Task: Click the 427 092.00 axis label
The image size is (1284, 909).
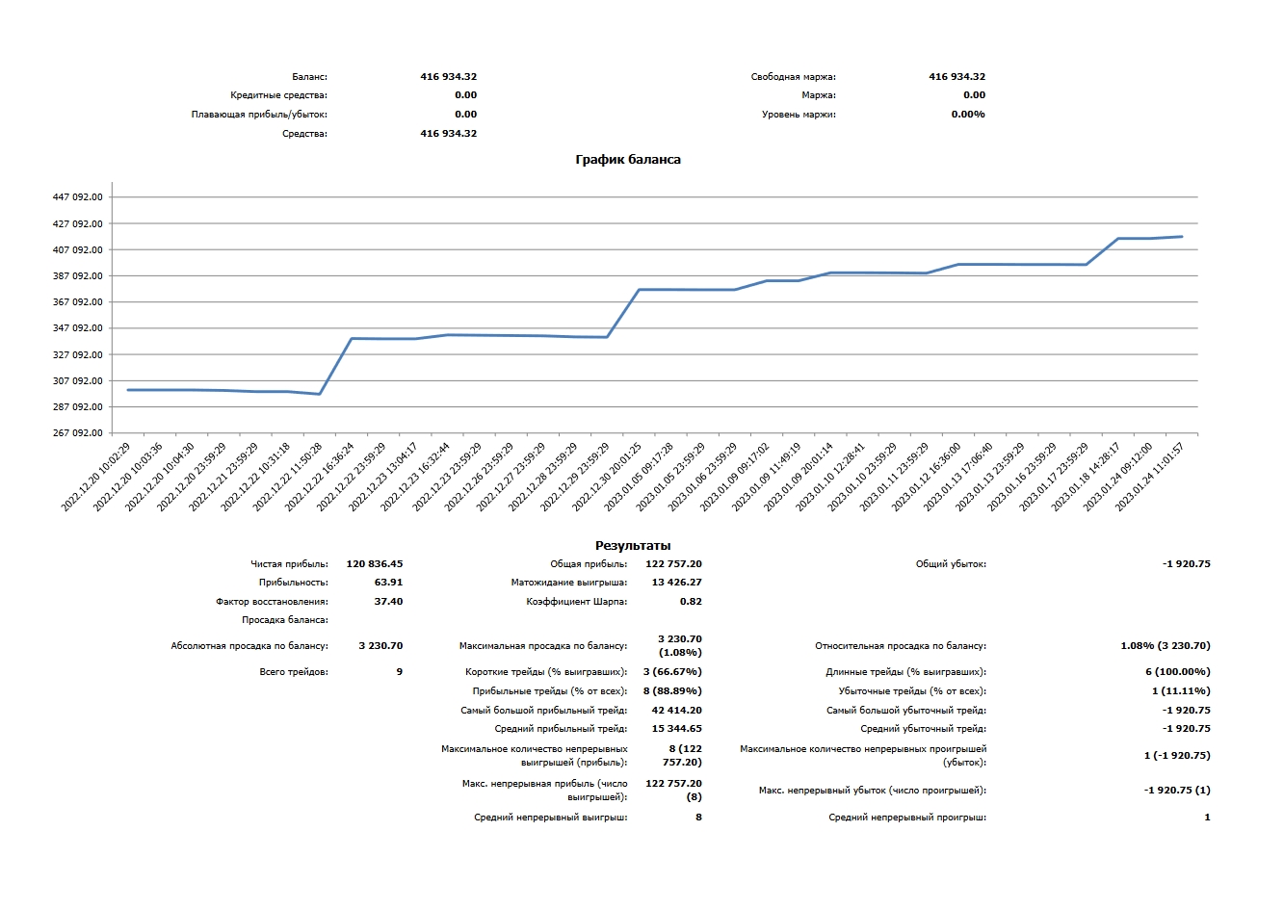Action: pos(78,224)
